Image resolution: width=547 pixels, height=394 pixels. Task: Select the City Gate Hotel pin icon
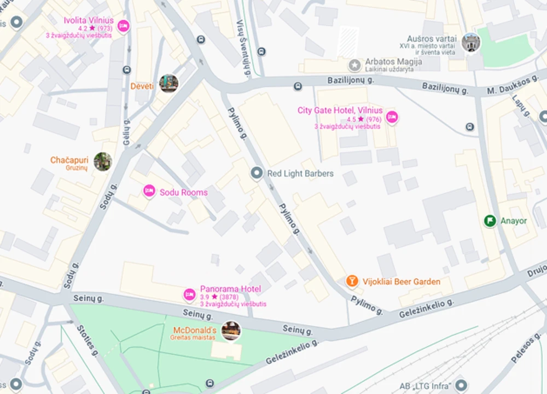[x=392, y=117]
